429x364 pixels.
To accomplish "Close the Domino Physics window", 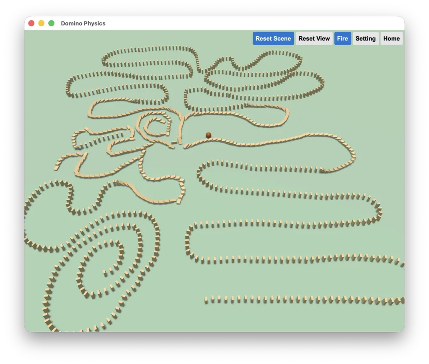I will 31,23.
